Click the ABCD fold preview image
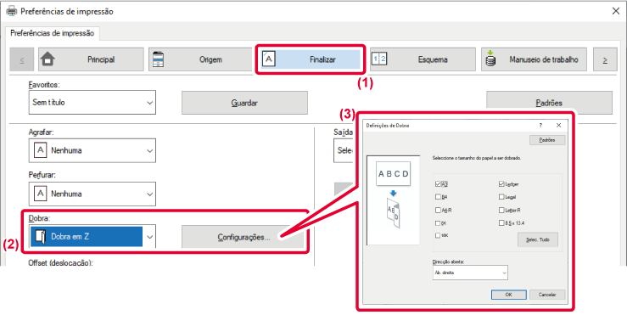Screen dimensions: 627x315 [393, 173]
